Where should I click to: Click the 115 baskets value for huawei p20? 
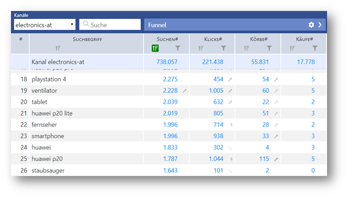pos(264,159)
